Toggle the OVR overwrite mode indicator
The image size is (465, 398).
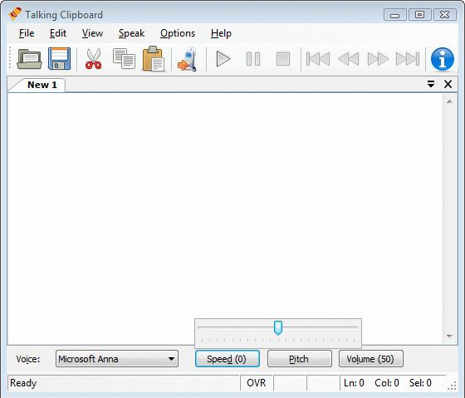pos(257,383)
